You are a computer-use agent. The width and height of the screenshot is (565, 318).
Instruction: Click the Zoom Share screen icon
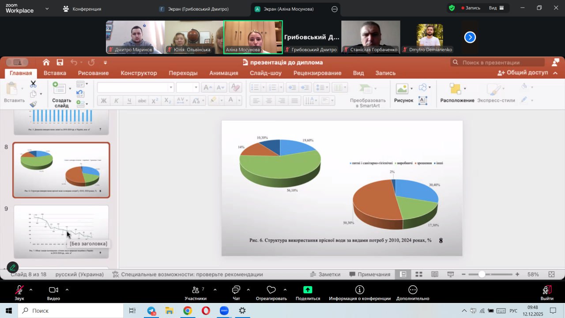[308, 290]
